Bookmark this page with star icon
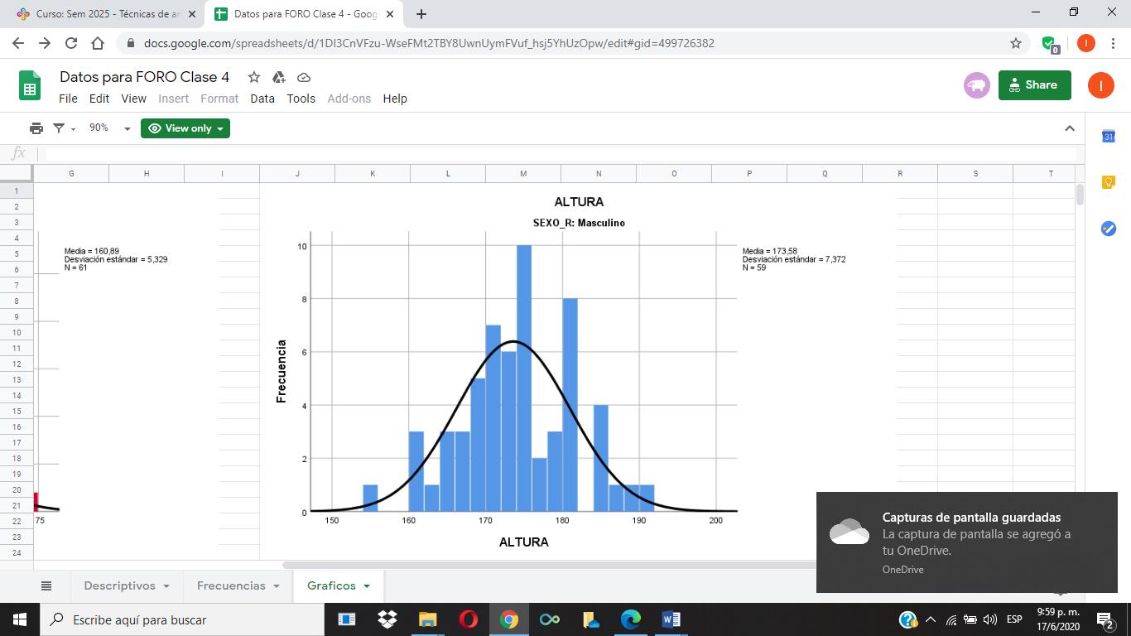The width and height of the screenshot is (1131, 636). pyautogui.click(x=1015, y=43)
